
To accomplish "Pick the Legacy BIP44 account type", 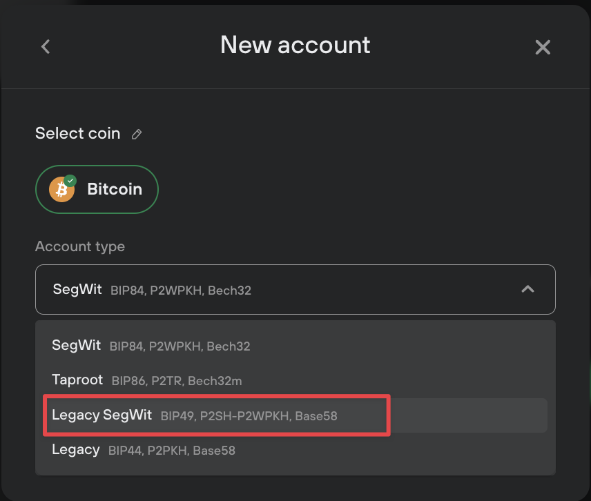I will pyautogui.click(x=295, y=450).
